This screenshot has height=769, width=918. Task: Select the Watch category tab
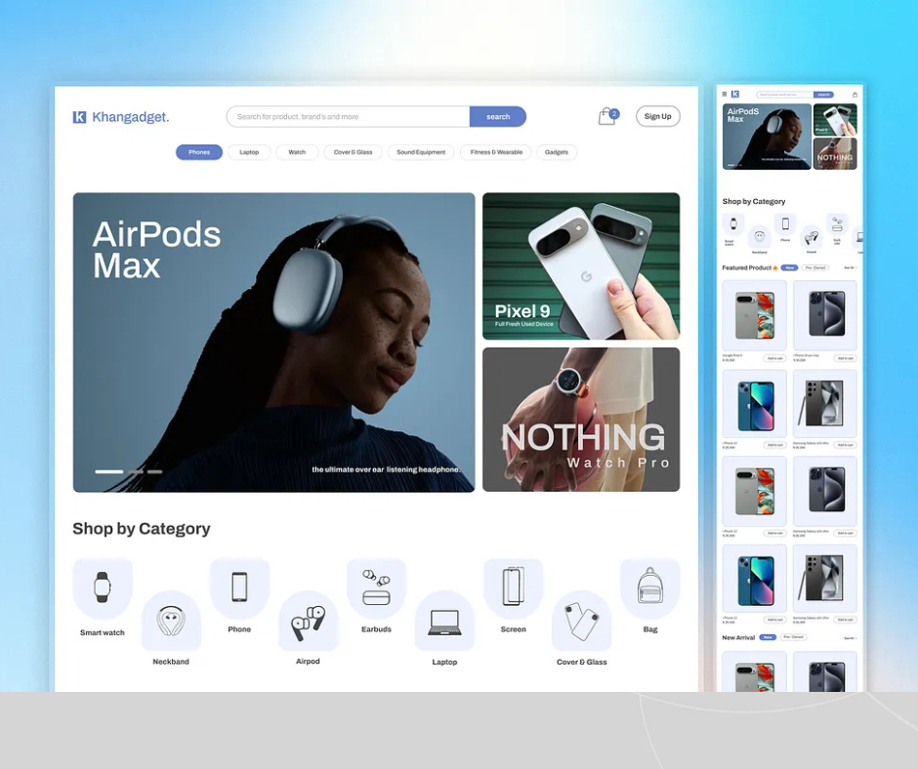297,152
